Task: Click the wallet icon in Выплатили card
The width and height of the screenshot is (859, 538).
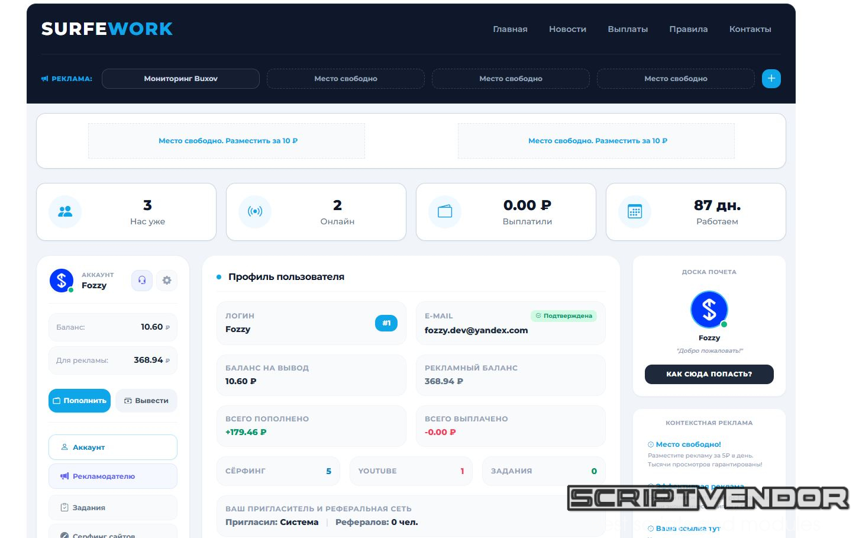Action: click(445, 211)
